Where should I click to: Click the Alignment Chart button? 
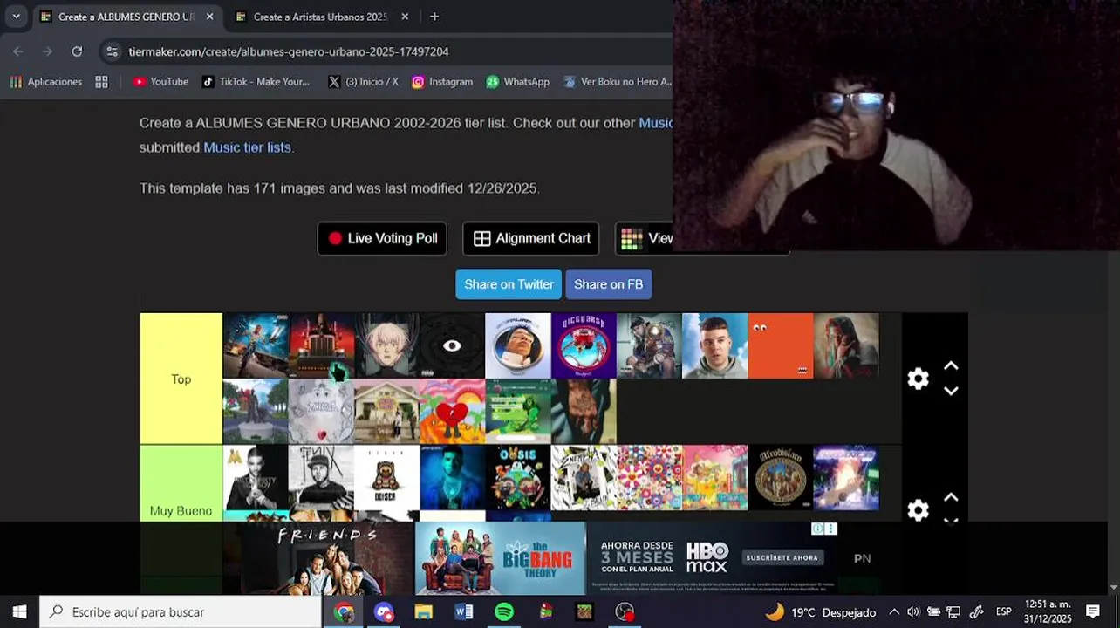(531, 238)
